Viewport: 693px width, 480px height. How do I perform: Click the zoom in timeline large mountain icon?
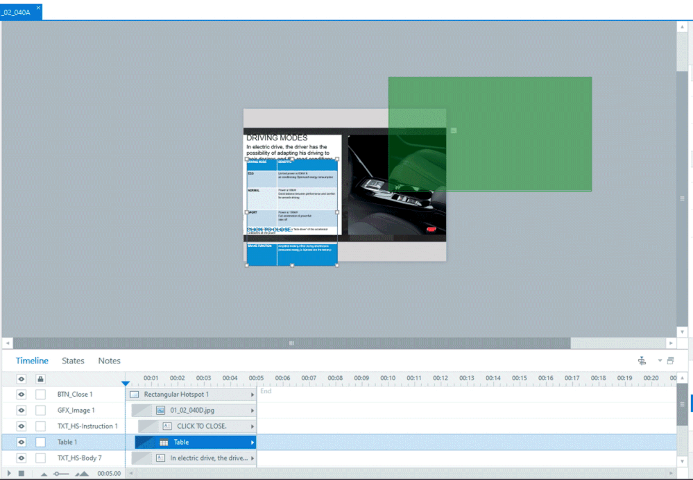tap(83, 473)
